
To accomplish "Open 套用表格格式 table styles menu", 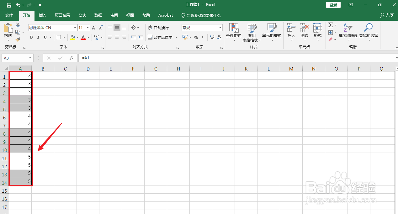I will tap(252, 32).
